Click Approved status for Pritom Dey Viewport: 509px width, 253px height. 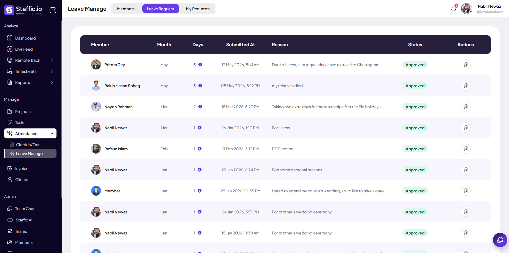[x=415, y=64]
